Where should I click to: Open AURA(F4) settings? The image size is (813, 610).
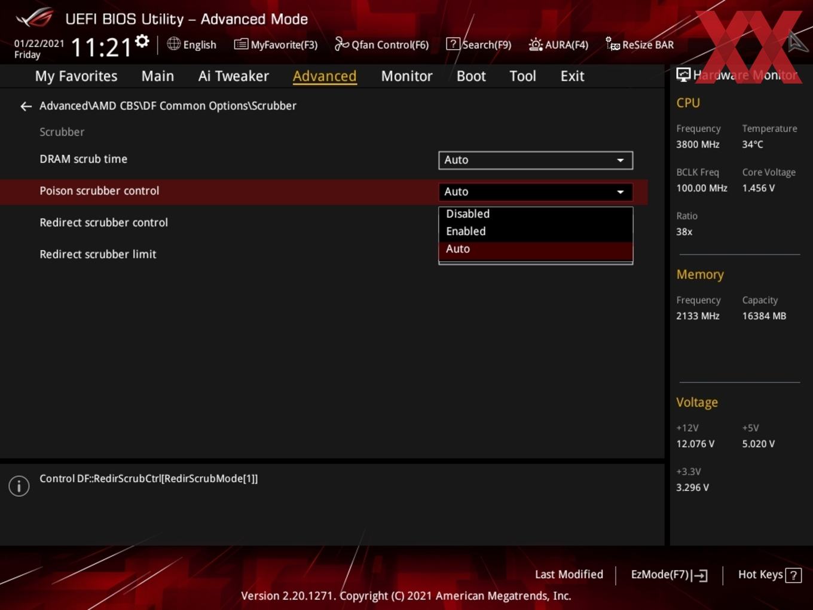(558, 44)
